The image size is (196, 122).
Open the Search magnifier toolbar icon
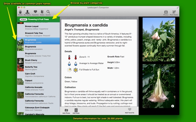[48, 13]
